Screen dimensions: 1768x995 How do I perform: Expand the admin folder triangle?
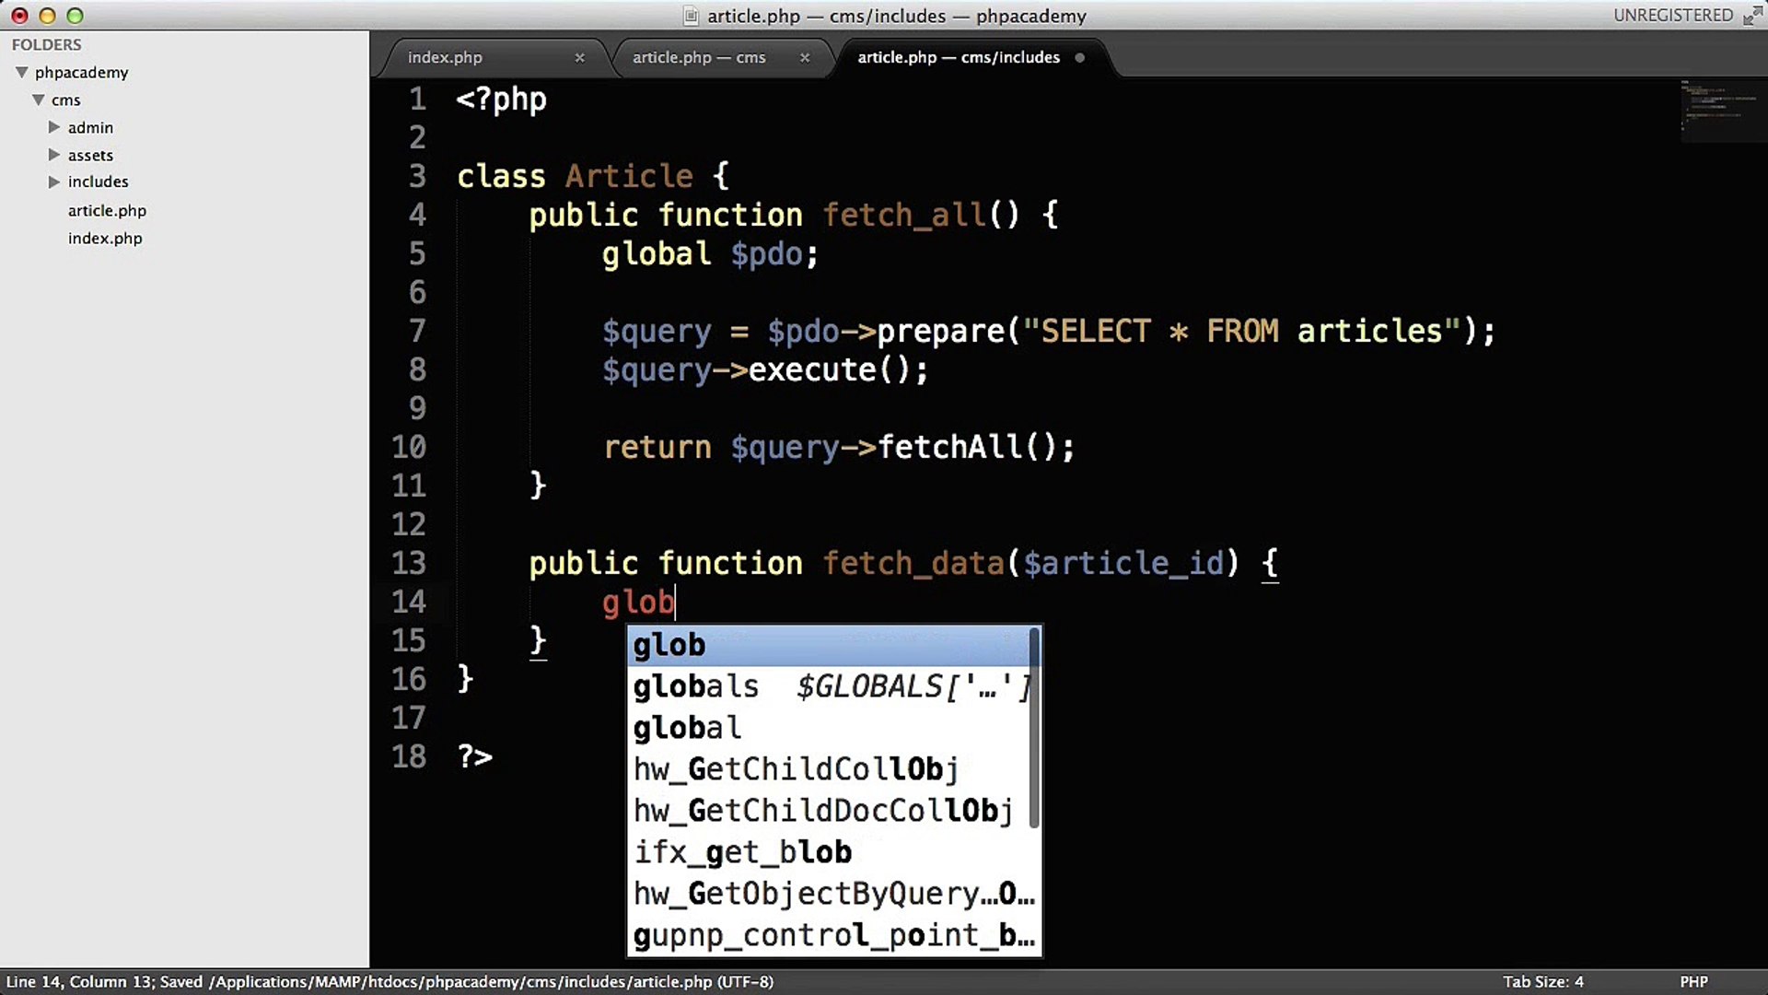54,127
